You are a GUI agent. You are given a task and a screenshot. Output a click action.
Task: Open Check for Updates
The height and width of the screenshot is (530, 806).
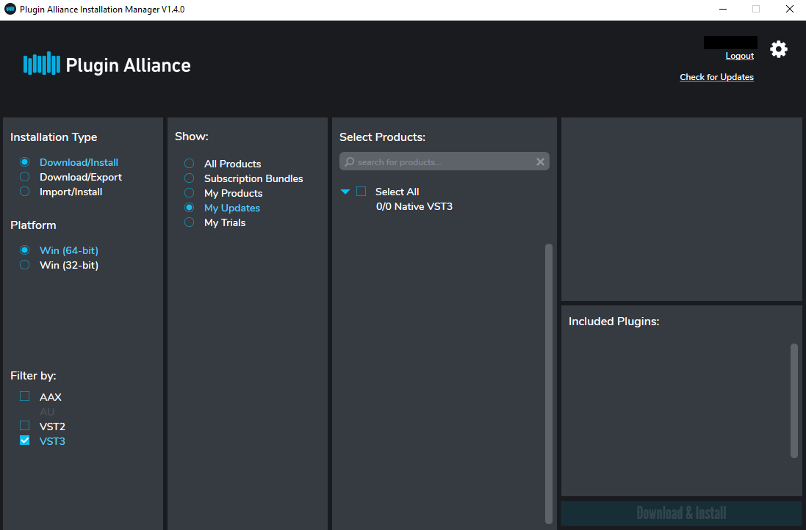(716, 77)
